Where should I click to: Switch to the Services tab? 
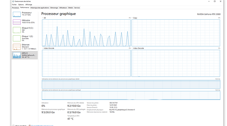pyautogui.click(x=77, y=8)
